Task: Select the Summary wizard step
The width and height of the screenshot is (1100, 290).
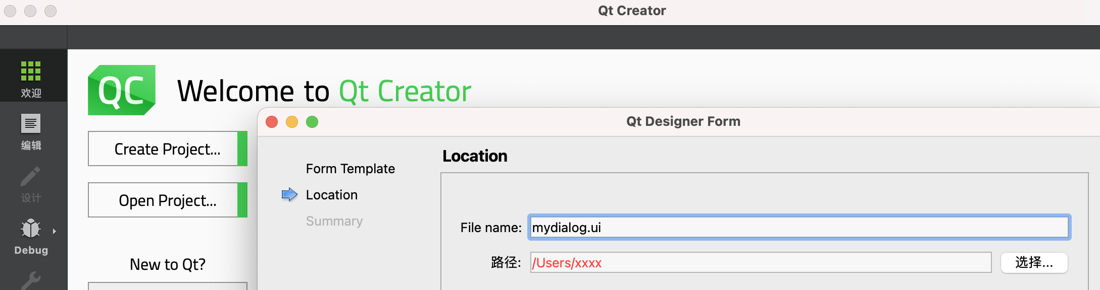Action: (x=334, y=221)
